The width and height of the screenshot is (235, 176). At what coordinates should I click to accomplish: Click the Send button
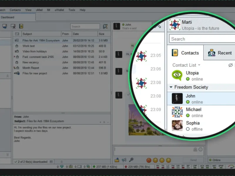click(193, 160)
